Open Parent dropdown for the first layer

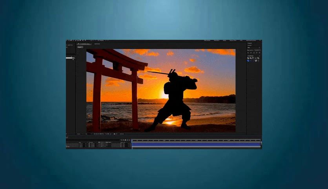pyautogui.click(x=126, y=144)
